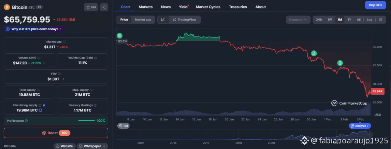Toggle the Log scale option
Screen dimensions: 391x149
tap(369, 20)
